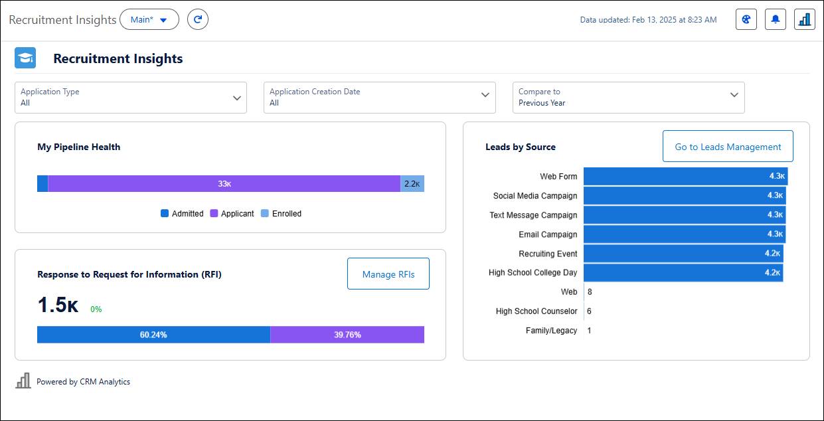Click the Enrolled legend swatch

264,213
